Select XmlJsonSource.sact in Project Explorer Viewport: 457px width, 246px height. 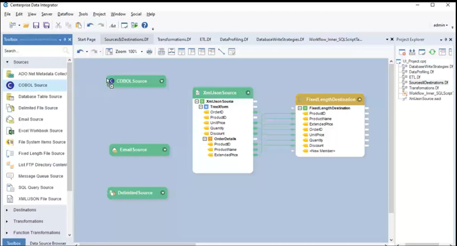click(425, 98)
